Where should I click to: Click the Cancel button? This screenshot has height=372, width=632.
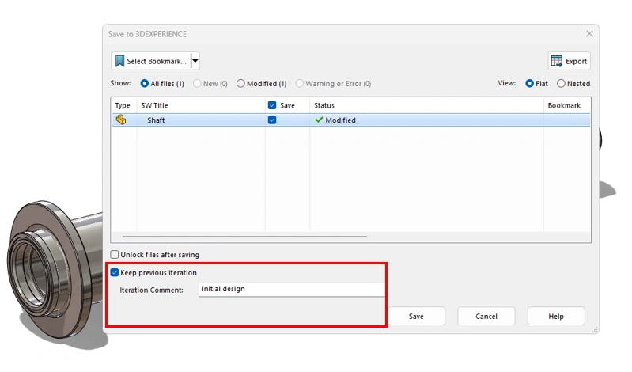coord(486,317)
